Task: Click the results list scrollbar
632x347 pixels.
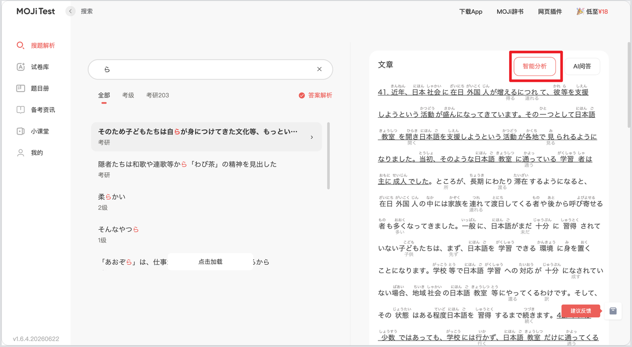Action: (328, 156)
